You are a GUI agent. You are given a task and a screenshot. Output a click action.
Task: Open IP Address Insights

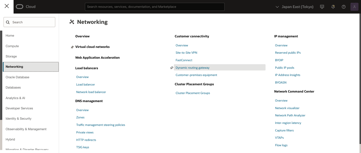click(288, 75)
